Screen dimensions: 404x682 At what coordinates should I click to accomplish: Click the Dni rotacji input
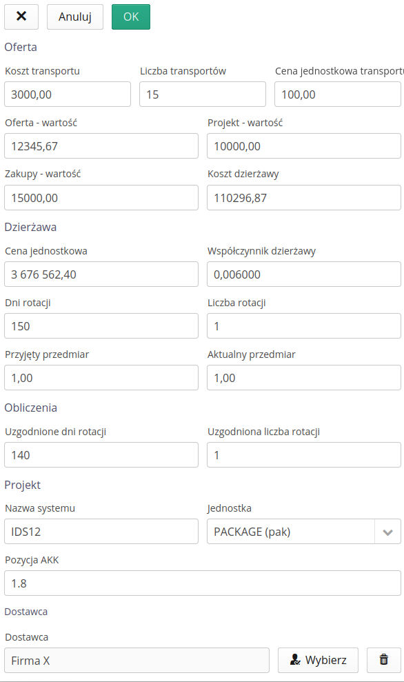[101, 326]
